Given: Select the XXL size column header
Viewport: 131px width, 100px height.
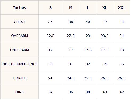Looking at the screenshot, I should [x=122, y=8].
